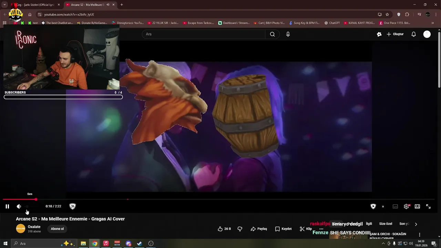Click the address bar URL
Screen dimensions: 441x248
pyautogui.click(x=69, y=14)
